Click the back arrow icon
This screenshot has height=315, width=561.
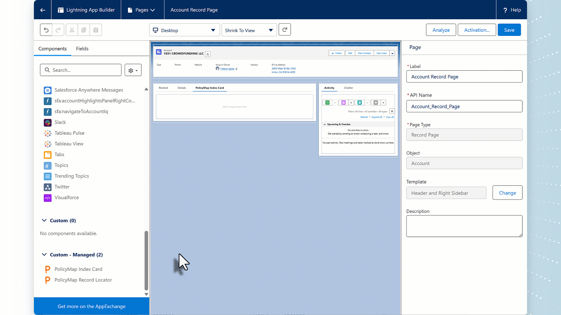coord(43,10)
